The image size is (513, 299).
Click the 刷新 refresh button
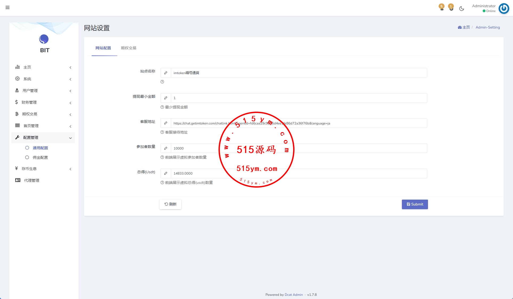[x=170, y=204]
